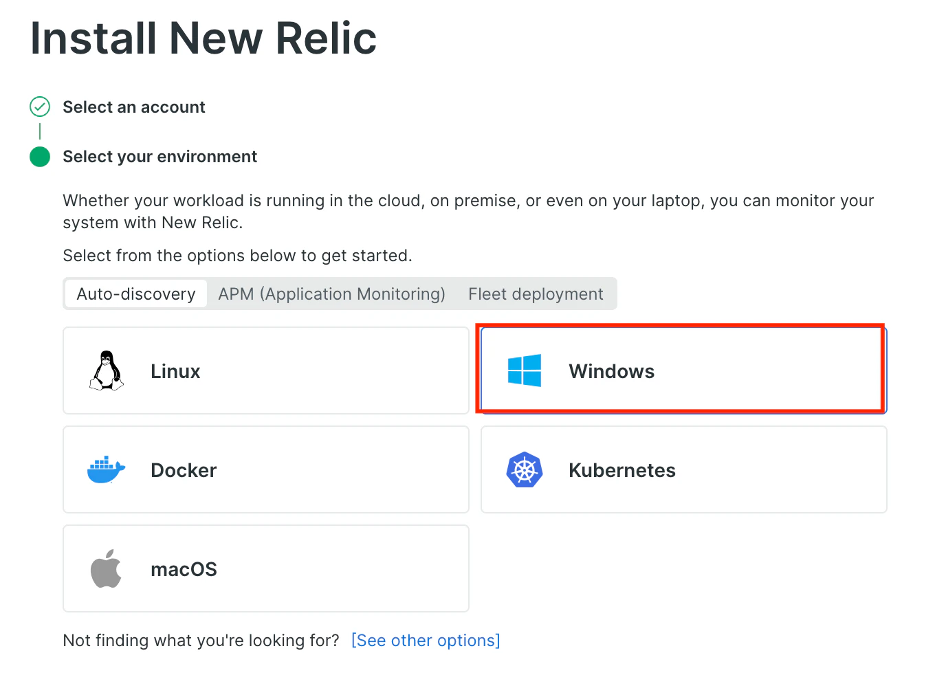Open the See other options link
This screenshot has height=675, width=946.
pos(426,640)
